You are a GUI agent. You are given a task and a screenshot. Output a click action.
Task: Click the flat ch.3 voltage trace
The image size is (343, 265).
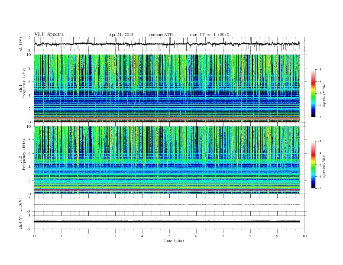click(x=167, y=204)
